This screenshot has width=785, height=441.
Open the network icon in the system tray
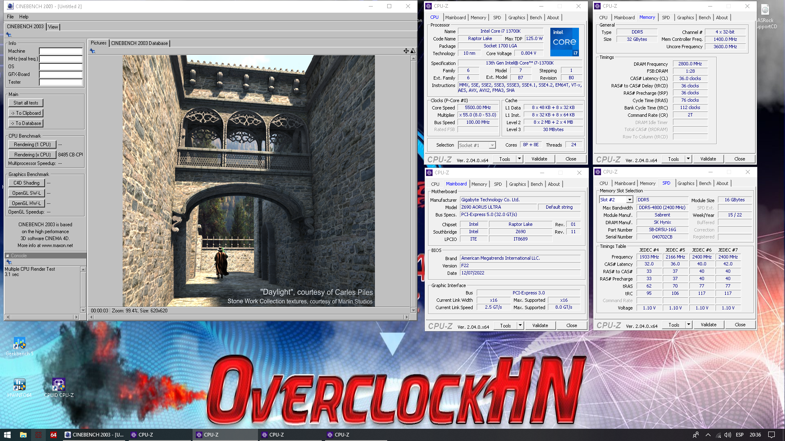[x=718, y=435]
